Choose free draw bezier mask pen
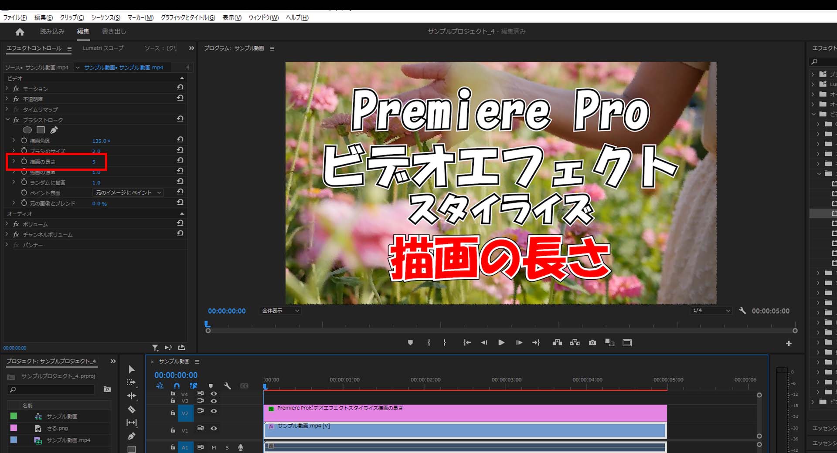Screen dimensions: 837x453 coord(54,130)
